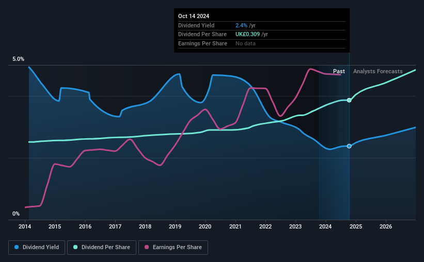Image resolution: width=424 pixels, height=262 pixels.
Task: Click the 2022 x-axis label
Action: [x=265, y=226]
